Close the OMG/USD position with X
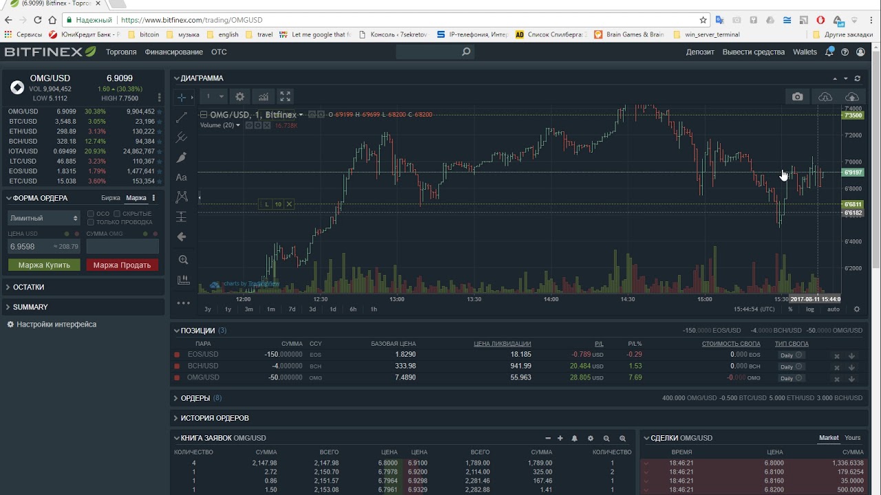The width and height of the screenshot is (881, 495). tap(837, 378)
